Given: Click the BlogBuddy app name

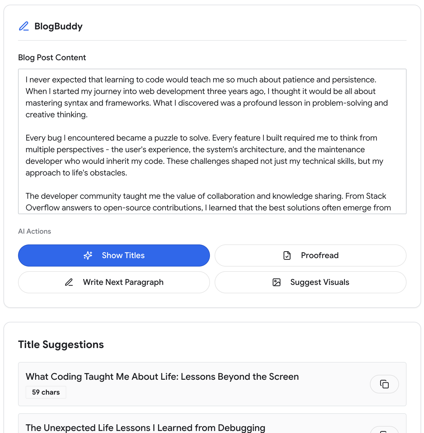Looking at the screenshot, I should click(x=58, y=26).
